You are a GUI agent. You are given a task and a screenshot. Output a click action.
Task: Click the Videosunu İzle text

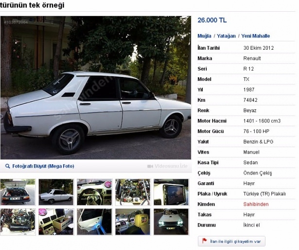click(x=171, y=166)
